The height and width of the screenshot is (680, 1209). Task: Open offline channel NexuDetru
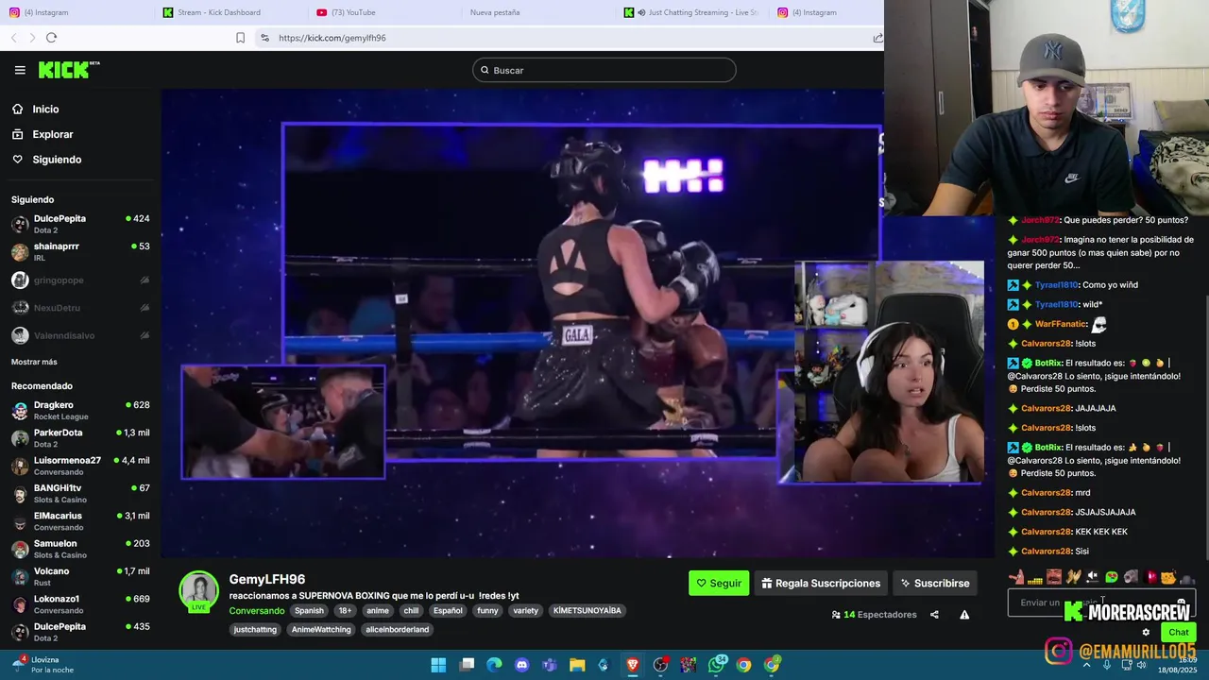click(80, 308)
